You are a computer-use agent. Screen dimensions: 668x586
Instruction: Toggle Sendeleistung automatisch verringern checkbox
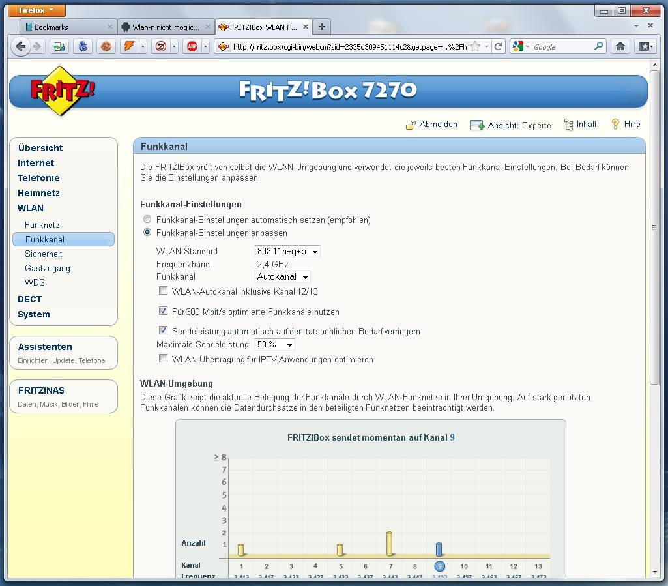point(163,330)
